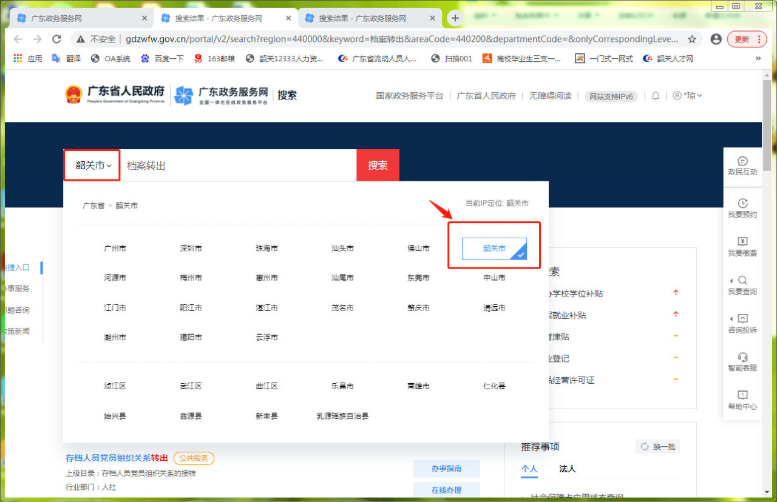Viewport: 777px width, 502px height.
Task: Open the user account *琼 dropdown
Action: [x=688, y=96]
